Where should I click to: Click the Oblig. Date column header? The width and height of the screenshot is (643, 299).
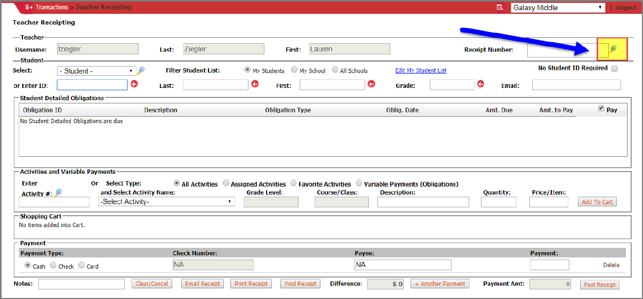point(403,110)
